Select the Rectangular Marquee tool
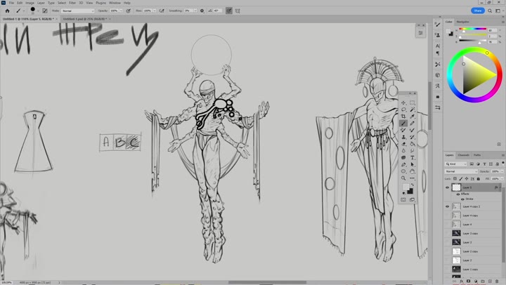 pyautogui.click(x=413, y=103)
